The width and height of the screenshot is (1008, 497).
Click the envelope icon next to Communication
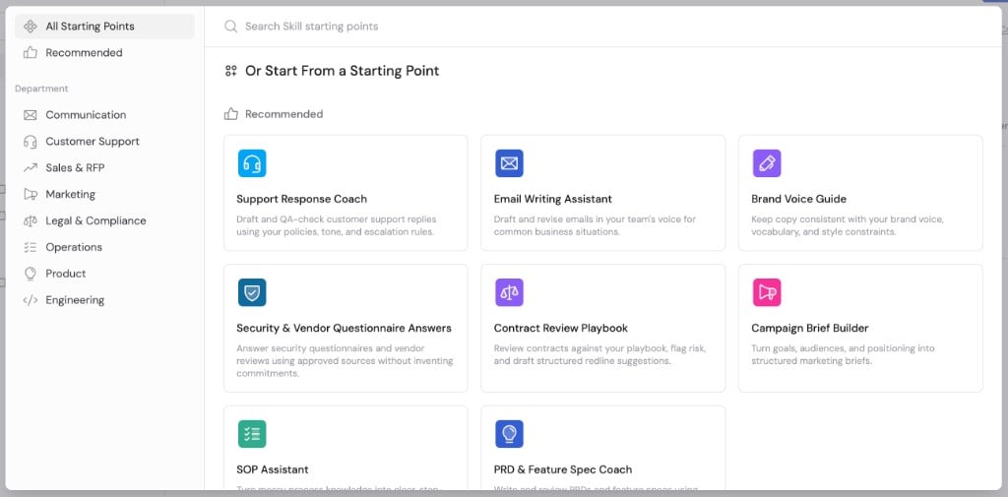(30, 115)
